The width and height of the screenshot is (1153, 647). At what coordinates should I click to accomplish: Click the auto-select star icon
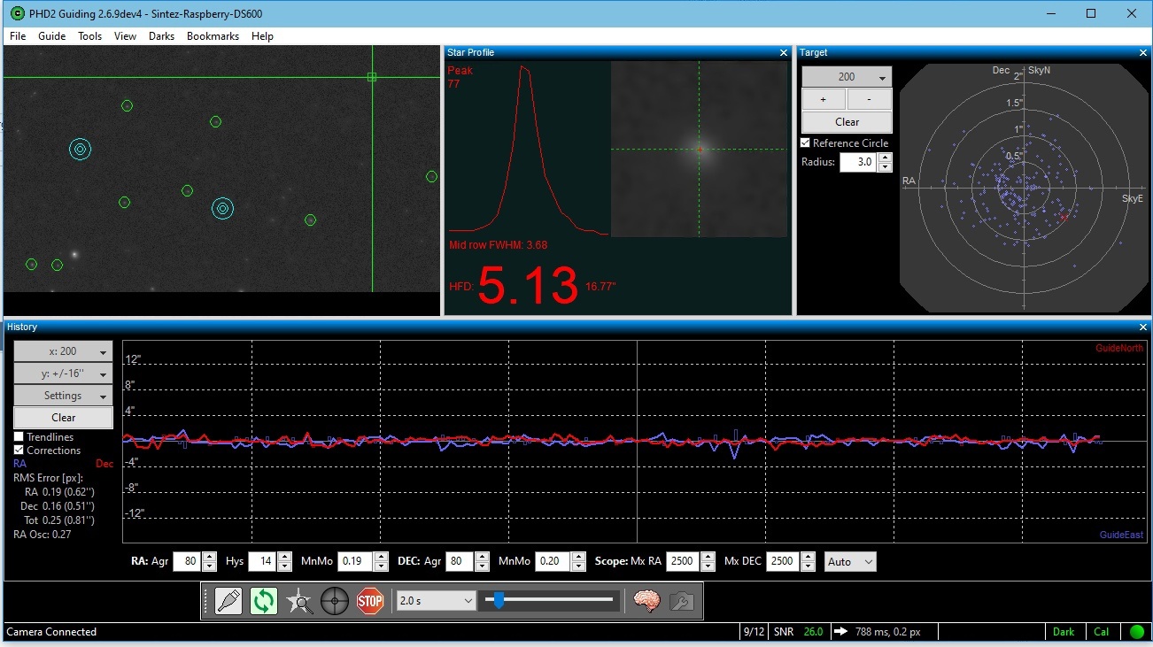(x=299, y=602)
